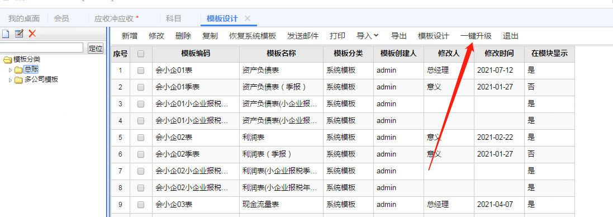Switch to 科目 tab
This screenshot has width=613, height=217.
pos(174,18)
